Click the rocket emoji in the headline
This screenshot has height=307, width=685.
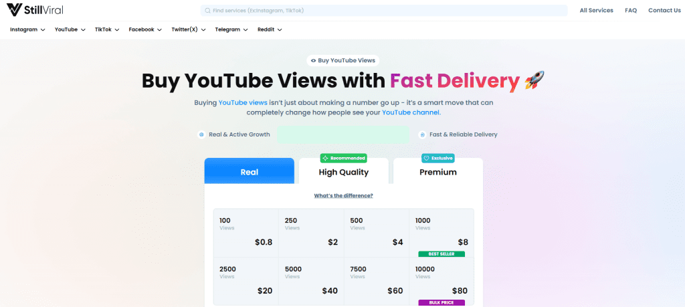(x=534, y=81)
